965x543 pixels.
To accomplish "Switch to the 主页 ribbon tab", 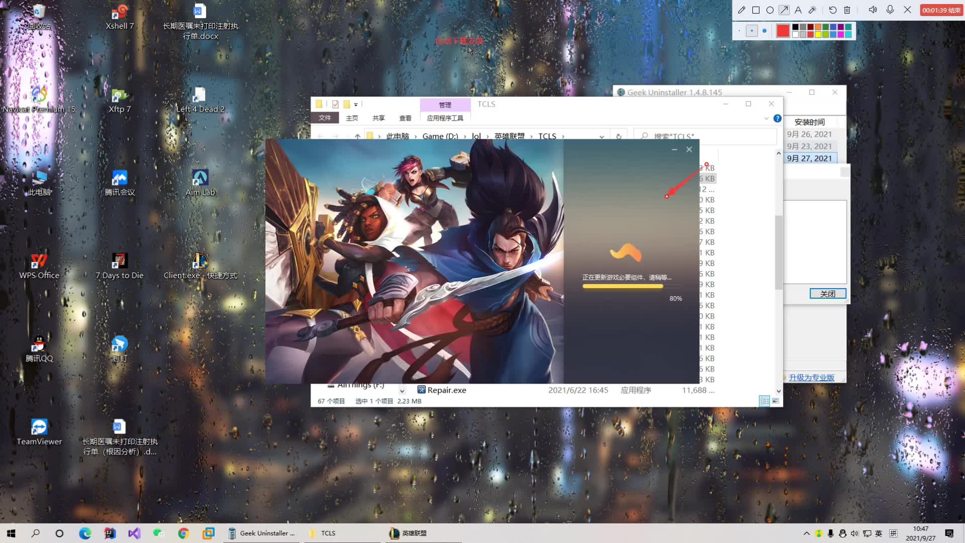I will pos(352,118).
